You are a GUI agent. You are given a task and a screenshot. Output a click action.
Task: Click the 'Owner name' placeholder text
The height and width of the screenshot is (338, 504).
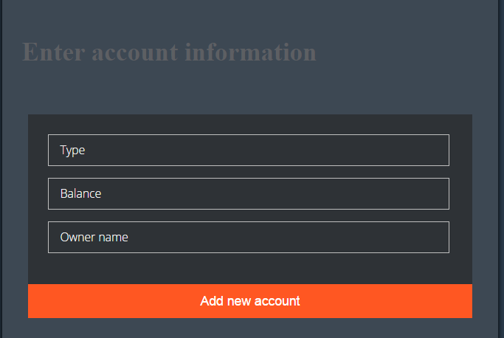pos(94,238)
